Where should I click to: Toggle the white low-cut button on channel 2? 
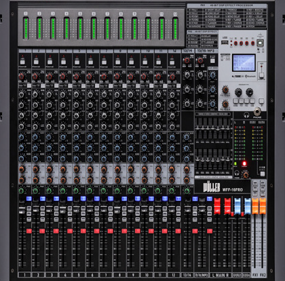[43, 86]
